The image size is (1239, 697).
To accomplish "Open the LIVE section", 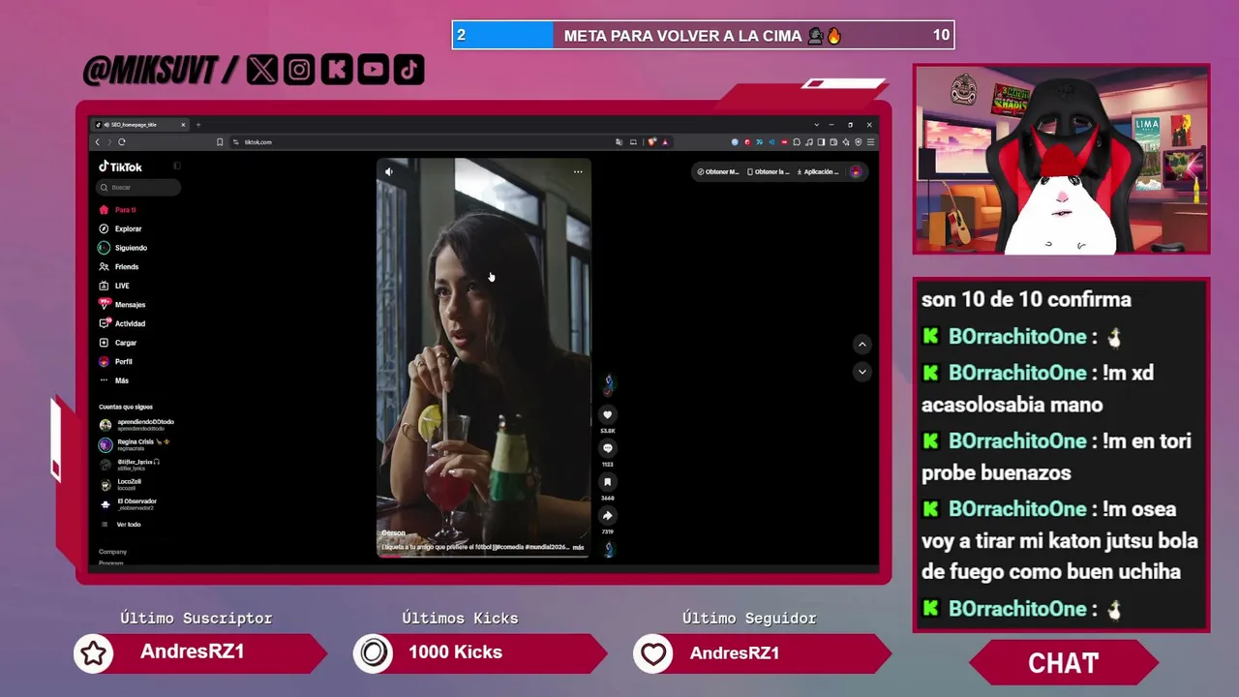I will pyautogui.click(x=115, y=286).
